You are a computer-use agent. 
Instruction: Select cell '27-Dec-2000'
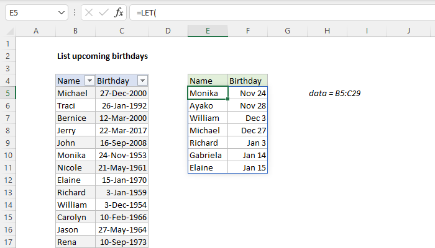(x=122, y=93)
